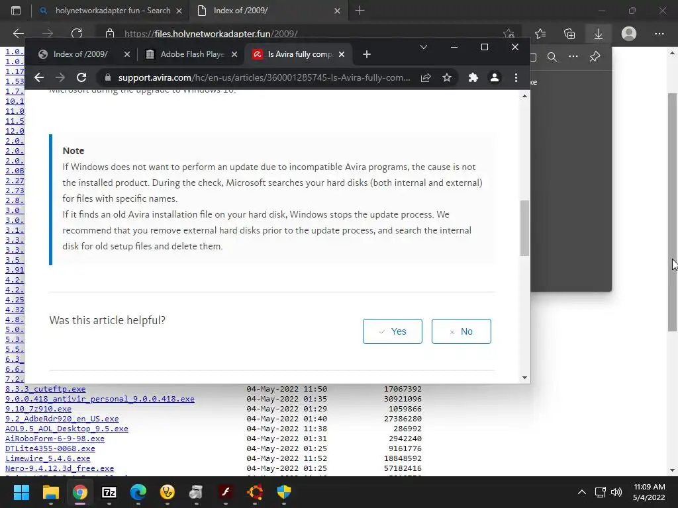Open Edge Settings and more menu
This screenshot has height=508, width=678.
[659, 33]
